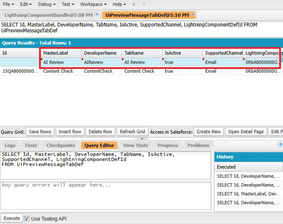This screenshot has height=224, width=283.
Task: Select the 'Content Check' MasterLabel cell
Action: [x=61, y=71]
